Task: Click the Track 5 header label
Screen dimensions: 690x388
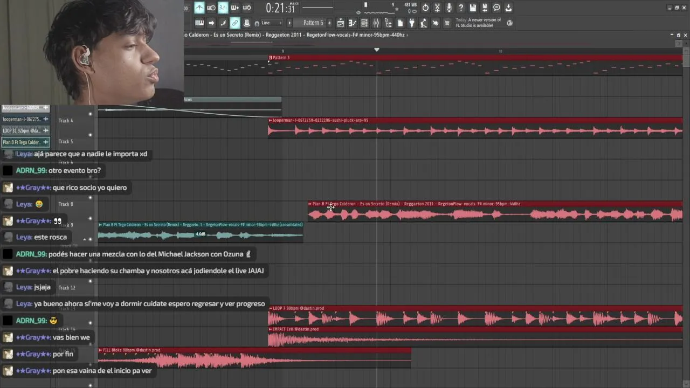Action: pyautogui.click(x=66, y=142)
